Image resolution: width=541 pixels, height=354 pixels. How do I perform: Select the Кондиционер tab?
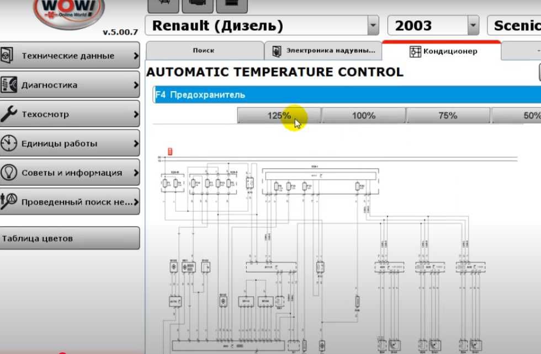tap(442, 51)
